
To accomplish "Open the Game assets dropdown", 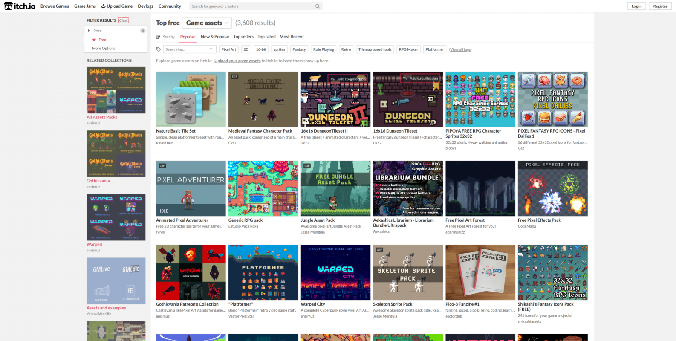I will point(207,23).
